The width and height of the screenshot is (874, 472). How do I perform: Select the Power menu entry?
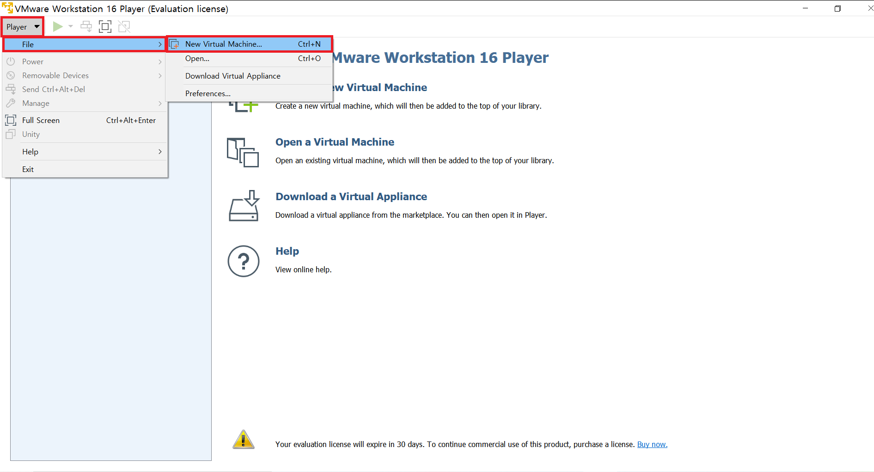(84, 61)
